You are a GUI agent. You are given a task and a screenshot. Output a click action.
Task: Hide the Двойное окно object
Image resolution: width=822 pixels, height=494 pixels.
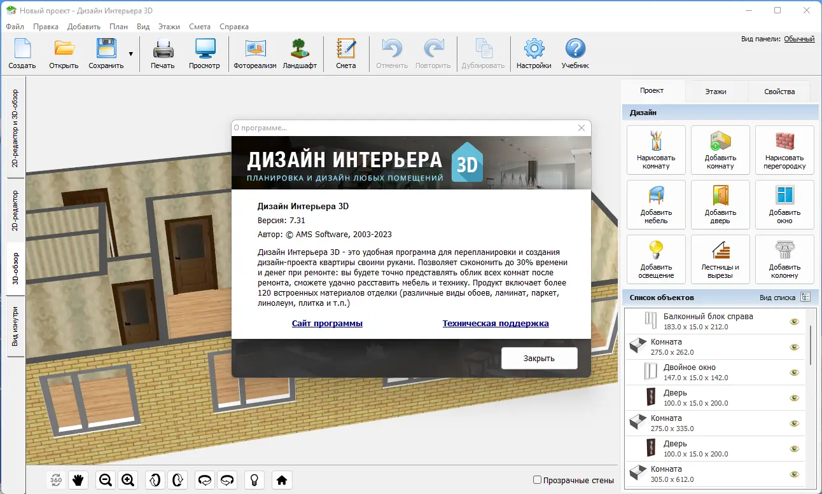pos(794,373)
